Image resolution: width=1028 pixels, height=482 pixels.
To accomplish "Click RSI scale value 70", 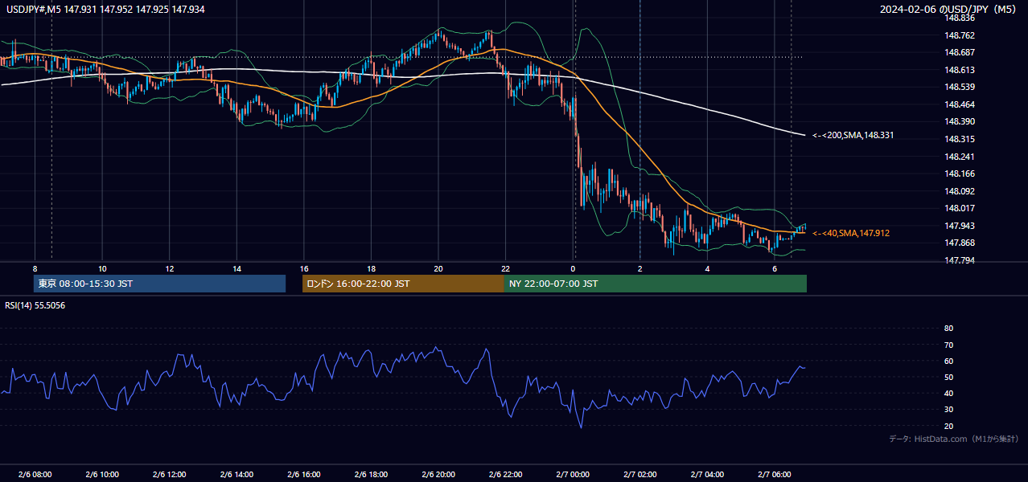I will [948, 345].
